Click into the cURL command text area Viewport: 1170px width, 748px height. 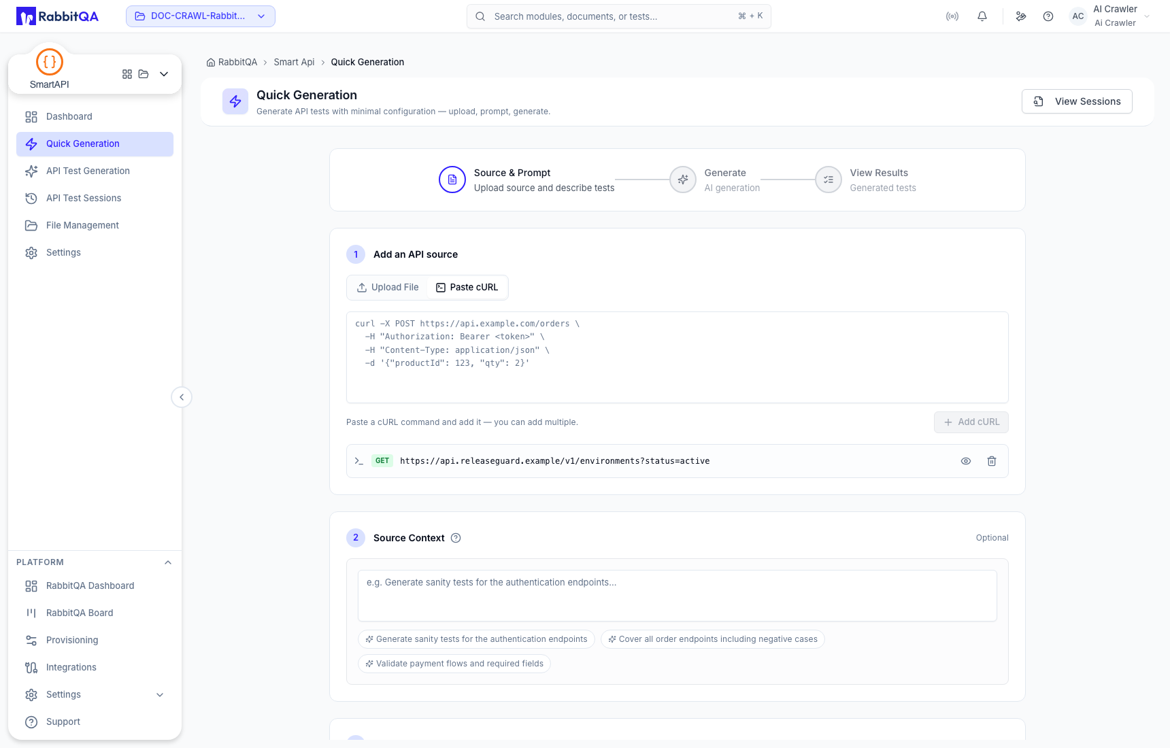pyautogui.click(x=678, y=358)
